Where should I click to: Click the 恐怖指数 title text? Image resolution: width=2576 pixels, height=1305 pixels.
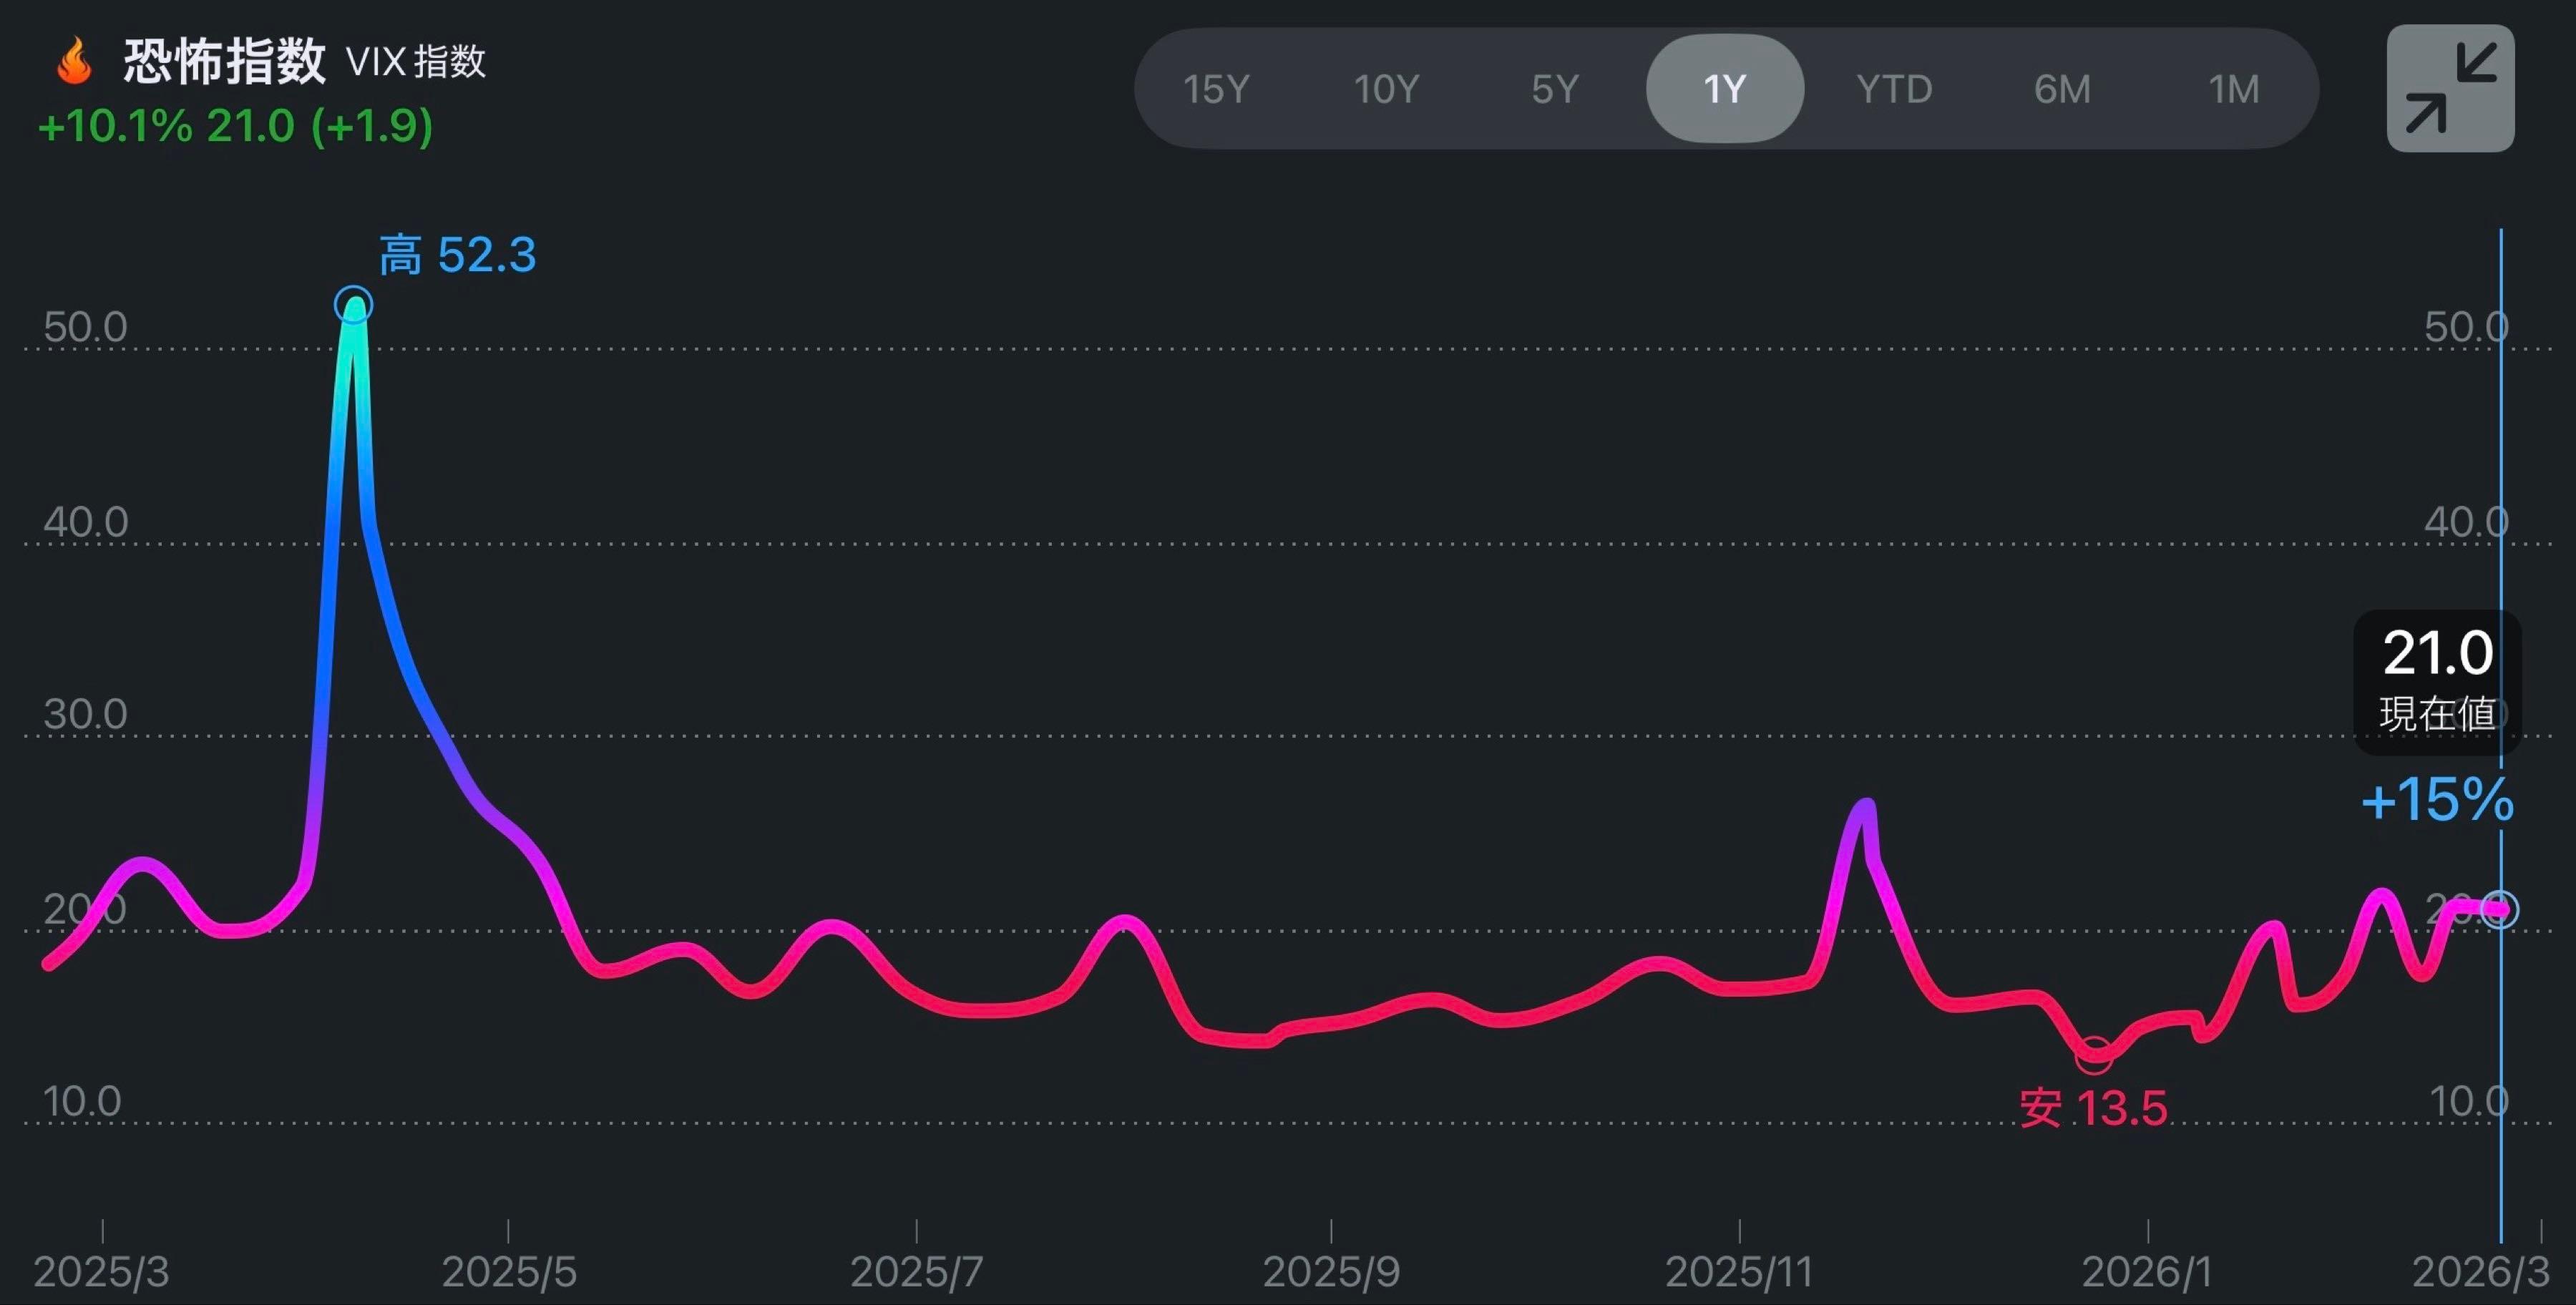[x=224, y=61]
